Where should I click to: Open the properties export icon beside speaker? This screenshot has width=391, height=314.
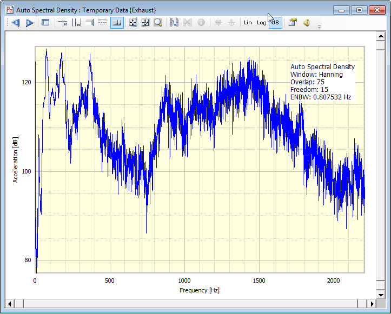tap(292, 23)
